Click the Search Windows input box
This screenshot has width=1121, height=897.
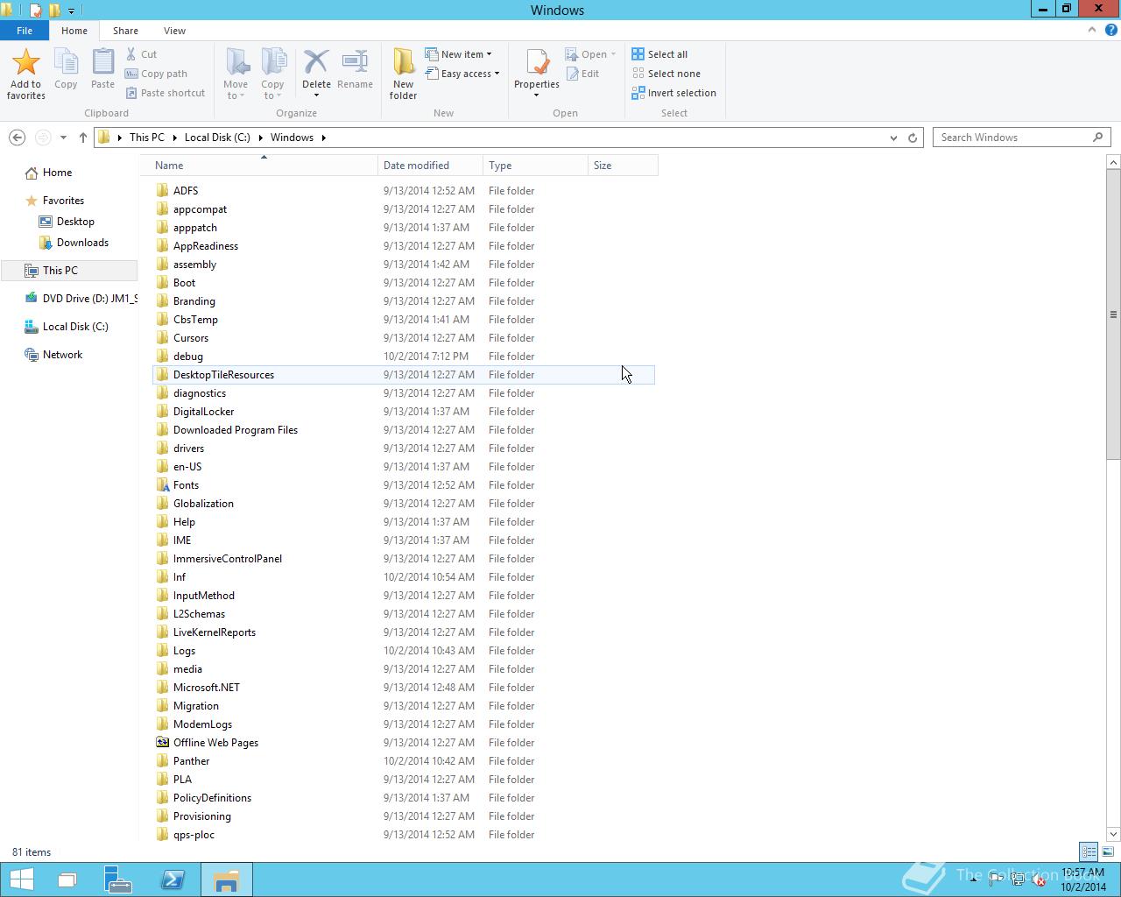[x=1012, y=138]
